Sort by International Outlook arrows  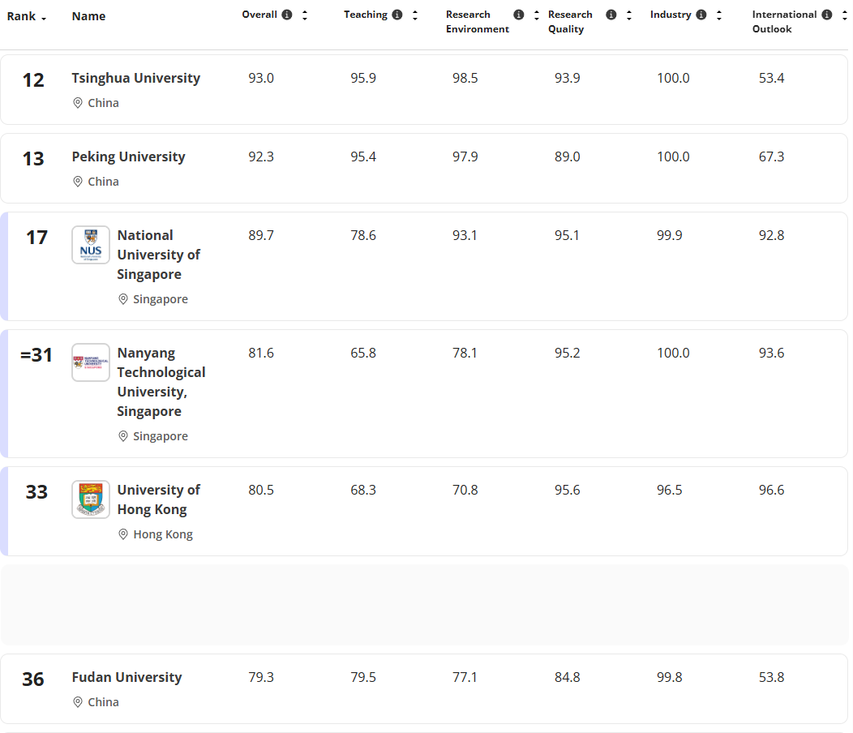(x=844, y=15)
